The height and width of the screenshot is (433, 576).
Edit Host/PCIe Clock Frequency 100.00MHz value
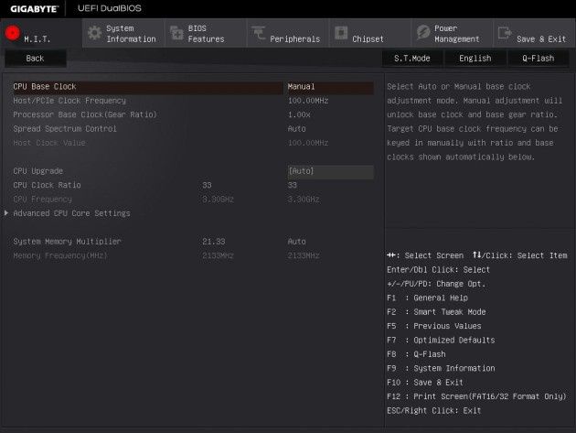[x=308, y=101]
